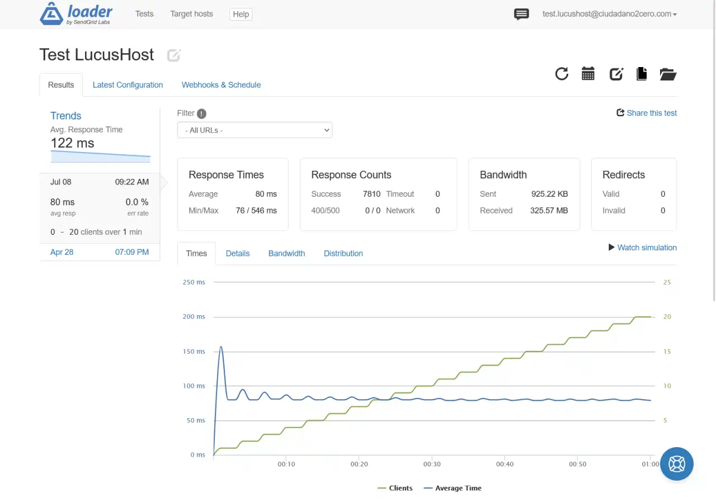Click the Filter info exclamation icon
Screen dimensions: 716x503
(201, 113)
